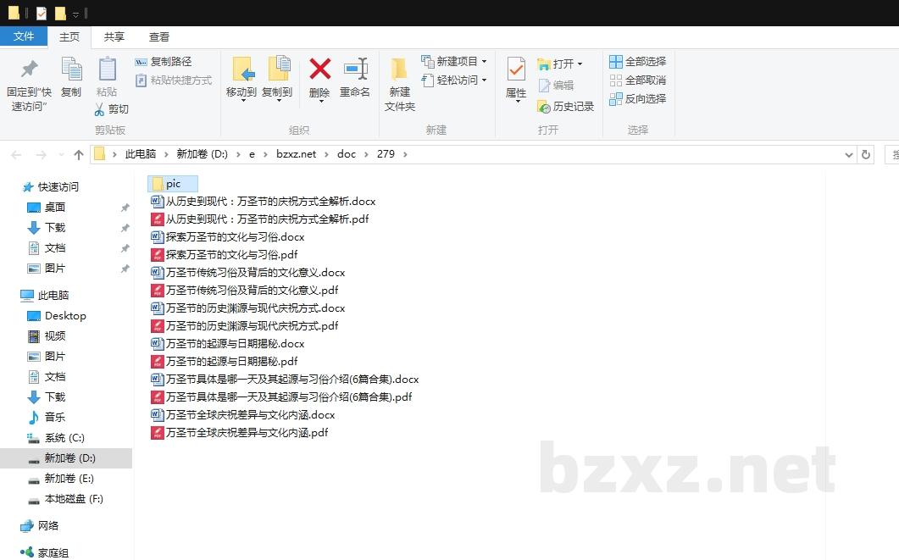Expand the Move To (移动到) dropdown

(242, 101)
